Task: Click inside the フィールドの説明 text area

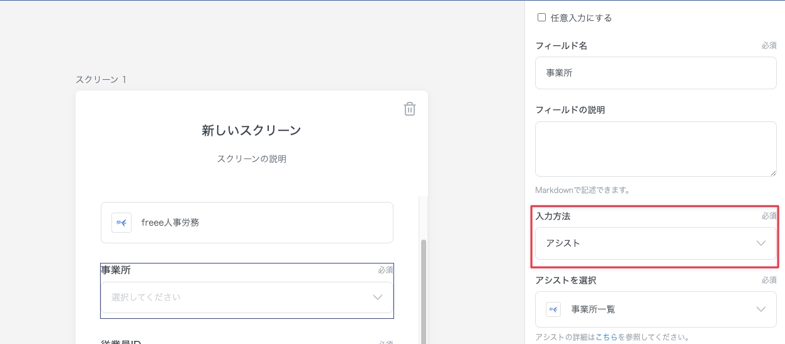Action: (x=655, y=148)
